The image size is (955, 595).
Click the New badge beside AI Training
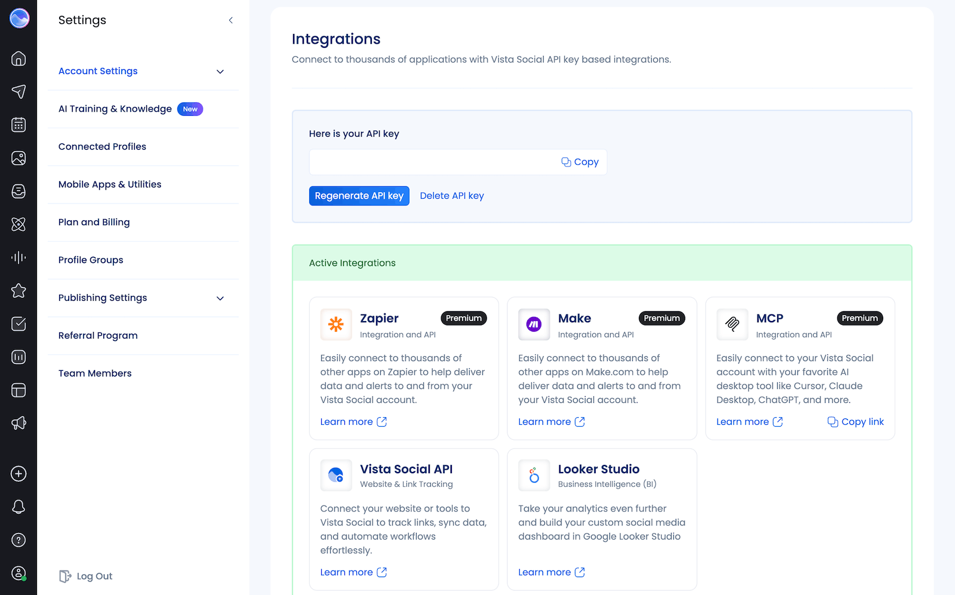pyautogui.click(x=190, y=109)
